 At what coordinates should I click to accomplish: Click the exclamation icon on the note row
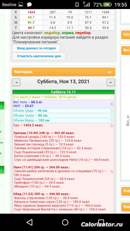tap(112, 97)
